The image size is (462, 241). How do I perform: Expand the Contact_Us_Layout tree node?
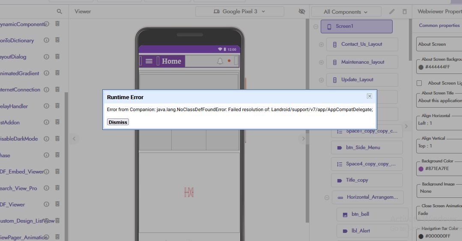point(321,44)
